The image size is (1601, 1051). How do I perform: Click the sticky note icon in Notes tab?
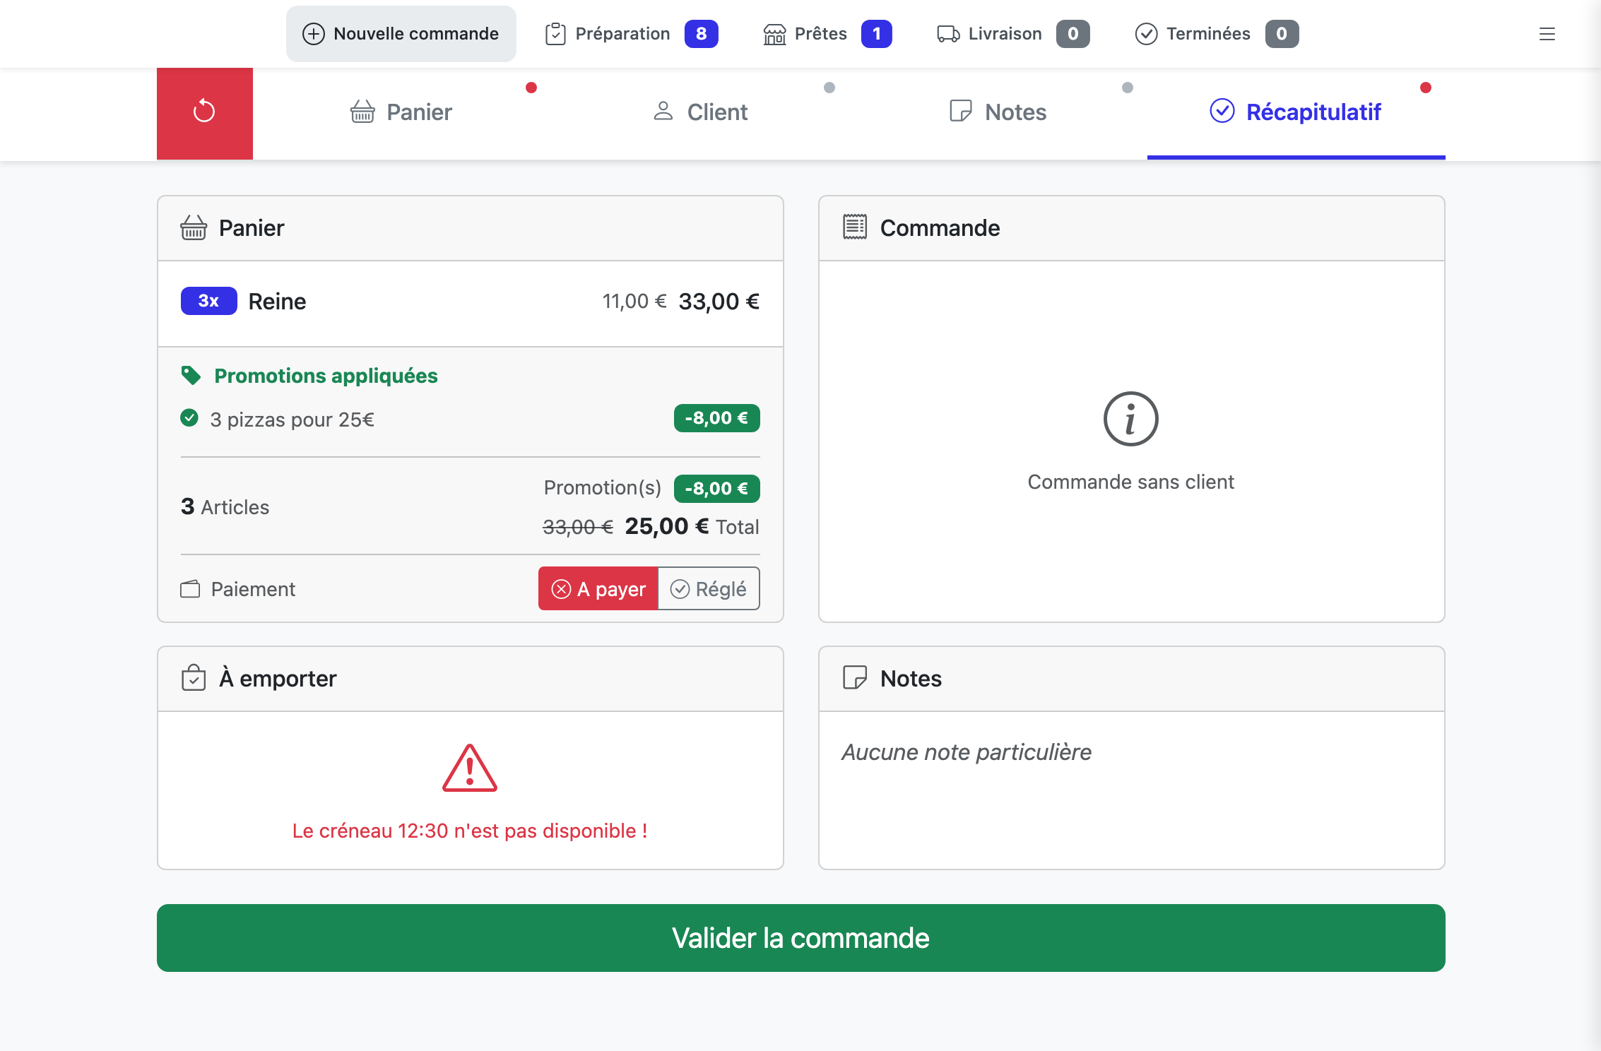click(x=961, y=111)
